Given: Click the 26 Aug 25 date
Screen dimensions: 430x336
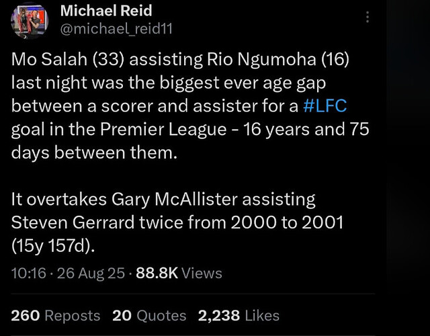Looking at the screenshot, I should pos(93,273).
